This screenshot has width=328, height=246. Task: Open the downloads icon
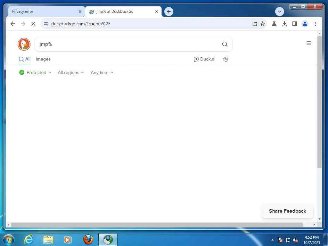(284, 24)
